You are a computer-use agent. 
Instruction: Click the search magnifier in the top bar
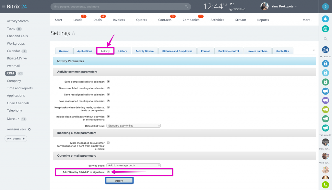186,6
